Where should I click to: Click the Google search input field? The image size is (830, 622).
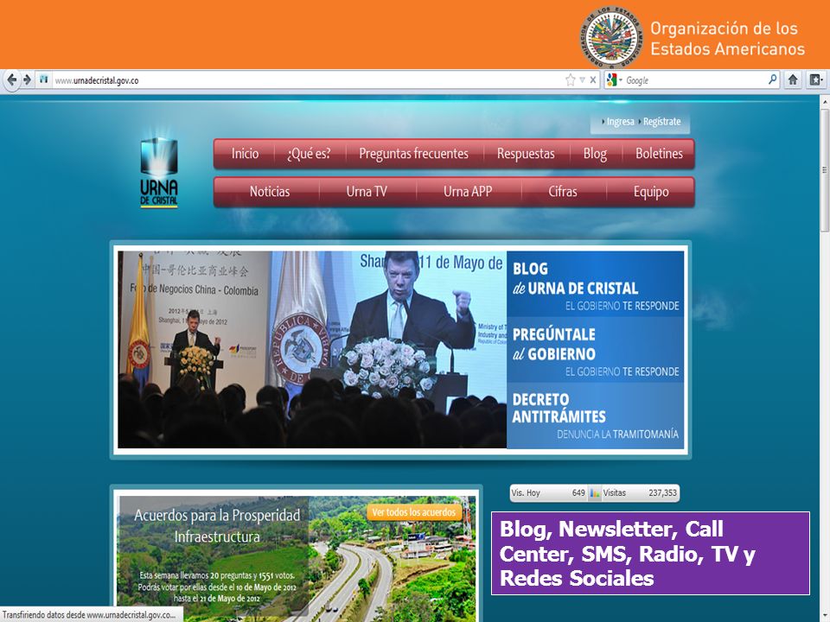click(694, 80)
